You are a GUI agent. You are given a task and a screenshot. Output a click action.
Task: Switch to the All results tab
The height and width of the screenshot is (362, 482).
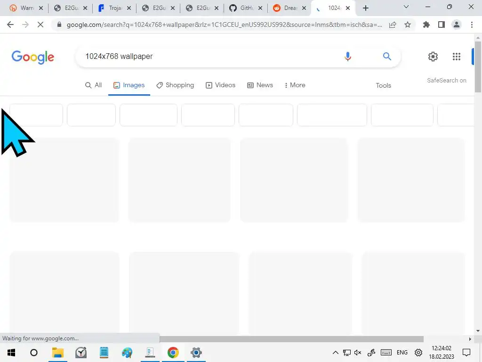[x=93, y=85]
